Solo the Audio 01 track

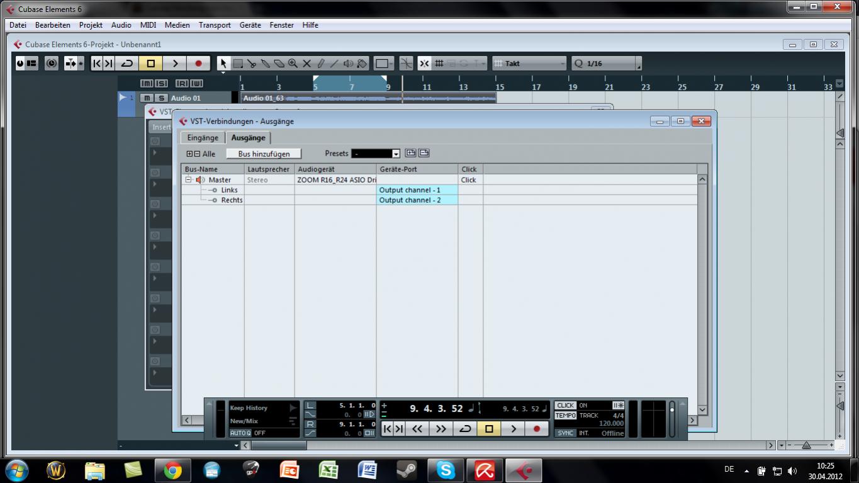point(162,98)
